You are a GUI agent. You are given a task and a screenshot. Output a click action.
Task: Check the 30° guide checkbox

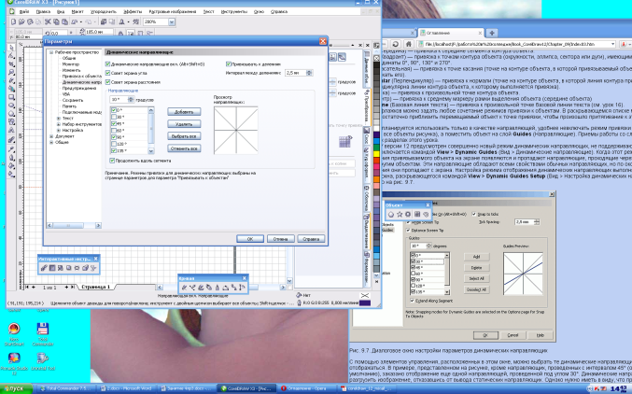(x=114, y=117)
